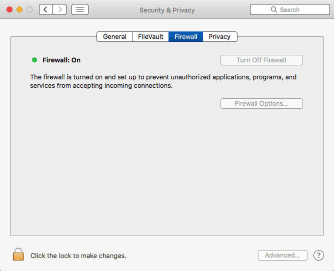Open Firewall Options
Image resolution: width=334 pixels, height=271 pixels.
(x=261, y=104)
